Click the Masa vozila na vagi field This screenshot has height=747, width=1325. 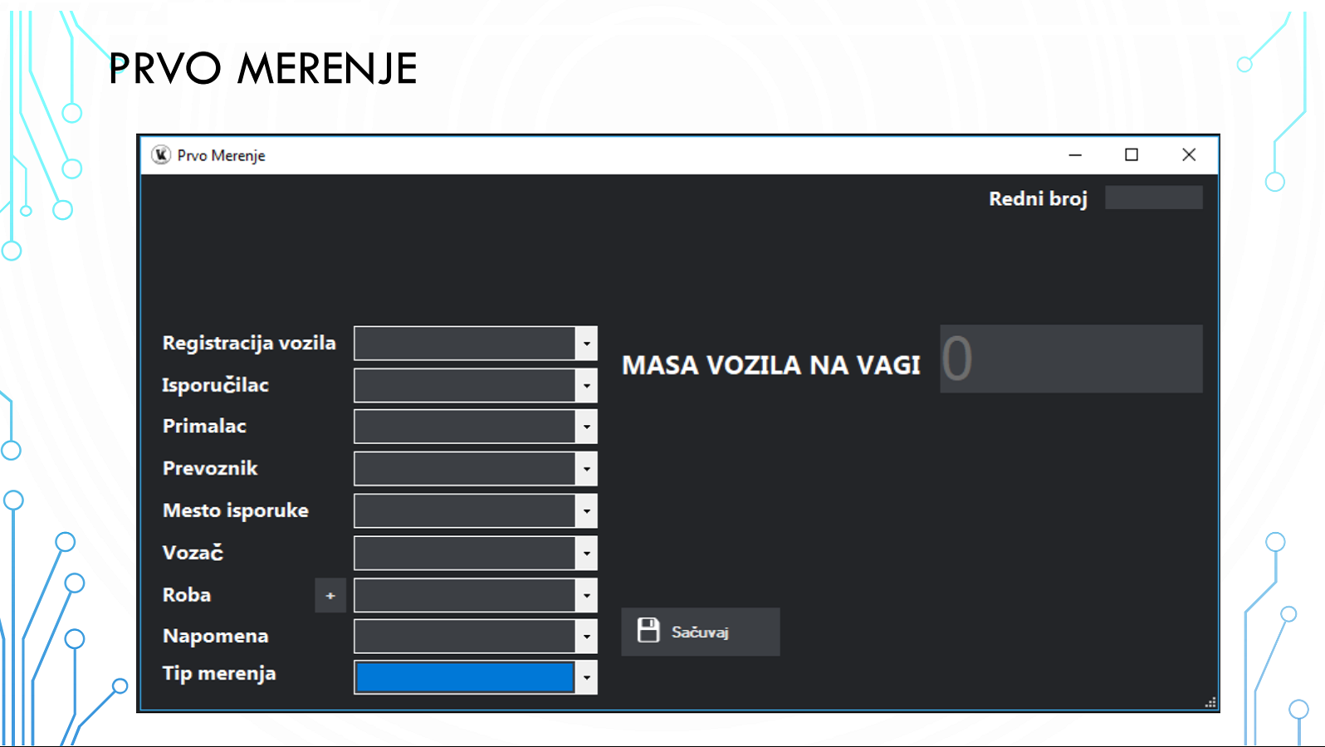pos(1070,359)
